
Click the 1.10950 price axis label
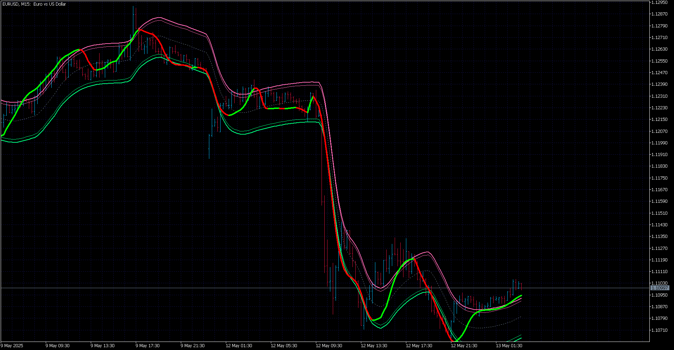(x=660, y=295)
